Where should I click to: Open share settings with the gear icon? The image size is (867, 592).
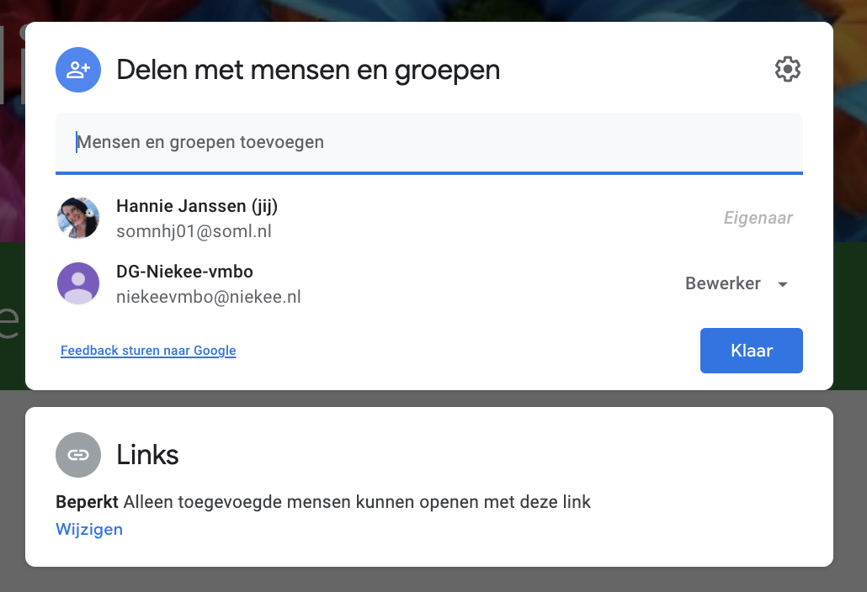click(787, 70)
